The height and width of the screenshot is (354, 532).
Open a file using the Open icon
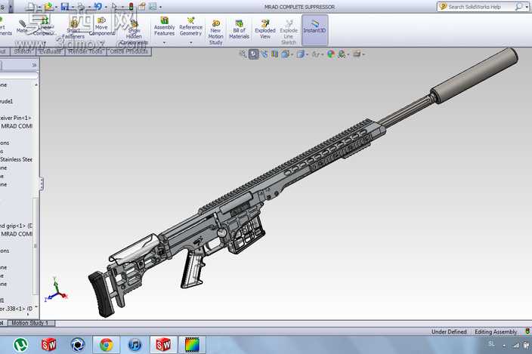[x=48, y=6]
